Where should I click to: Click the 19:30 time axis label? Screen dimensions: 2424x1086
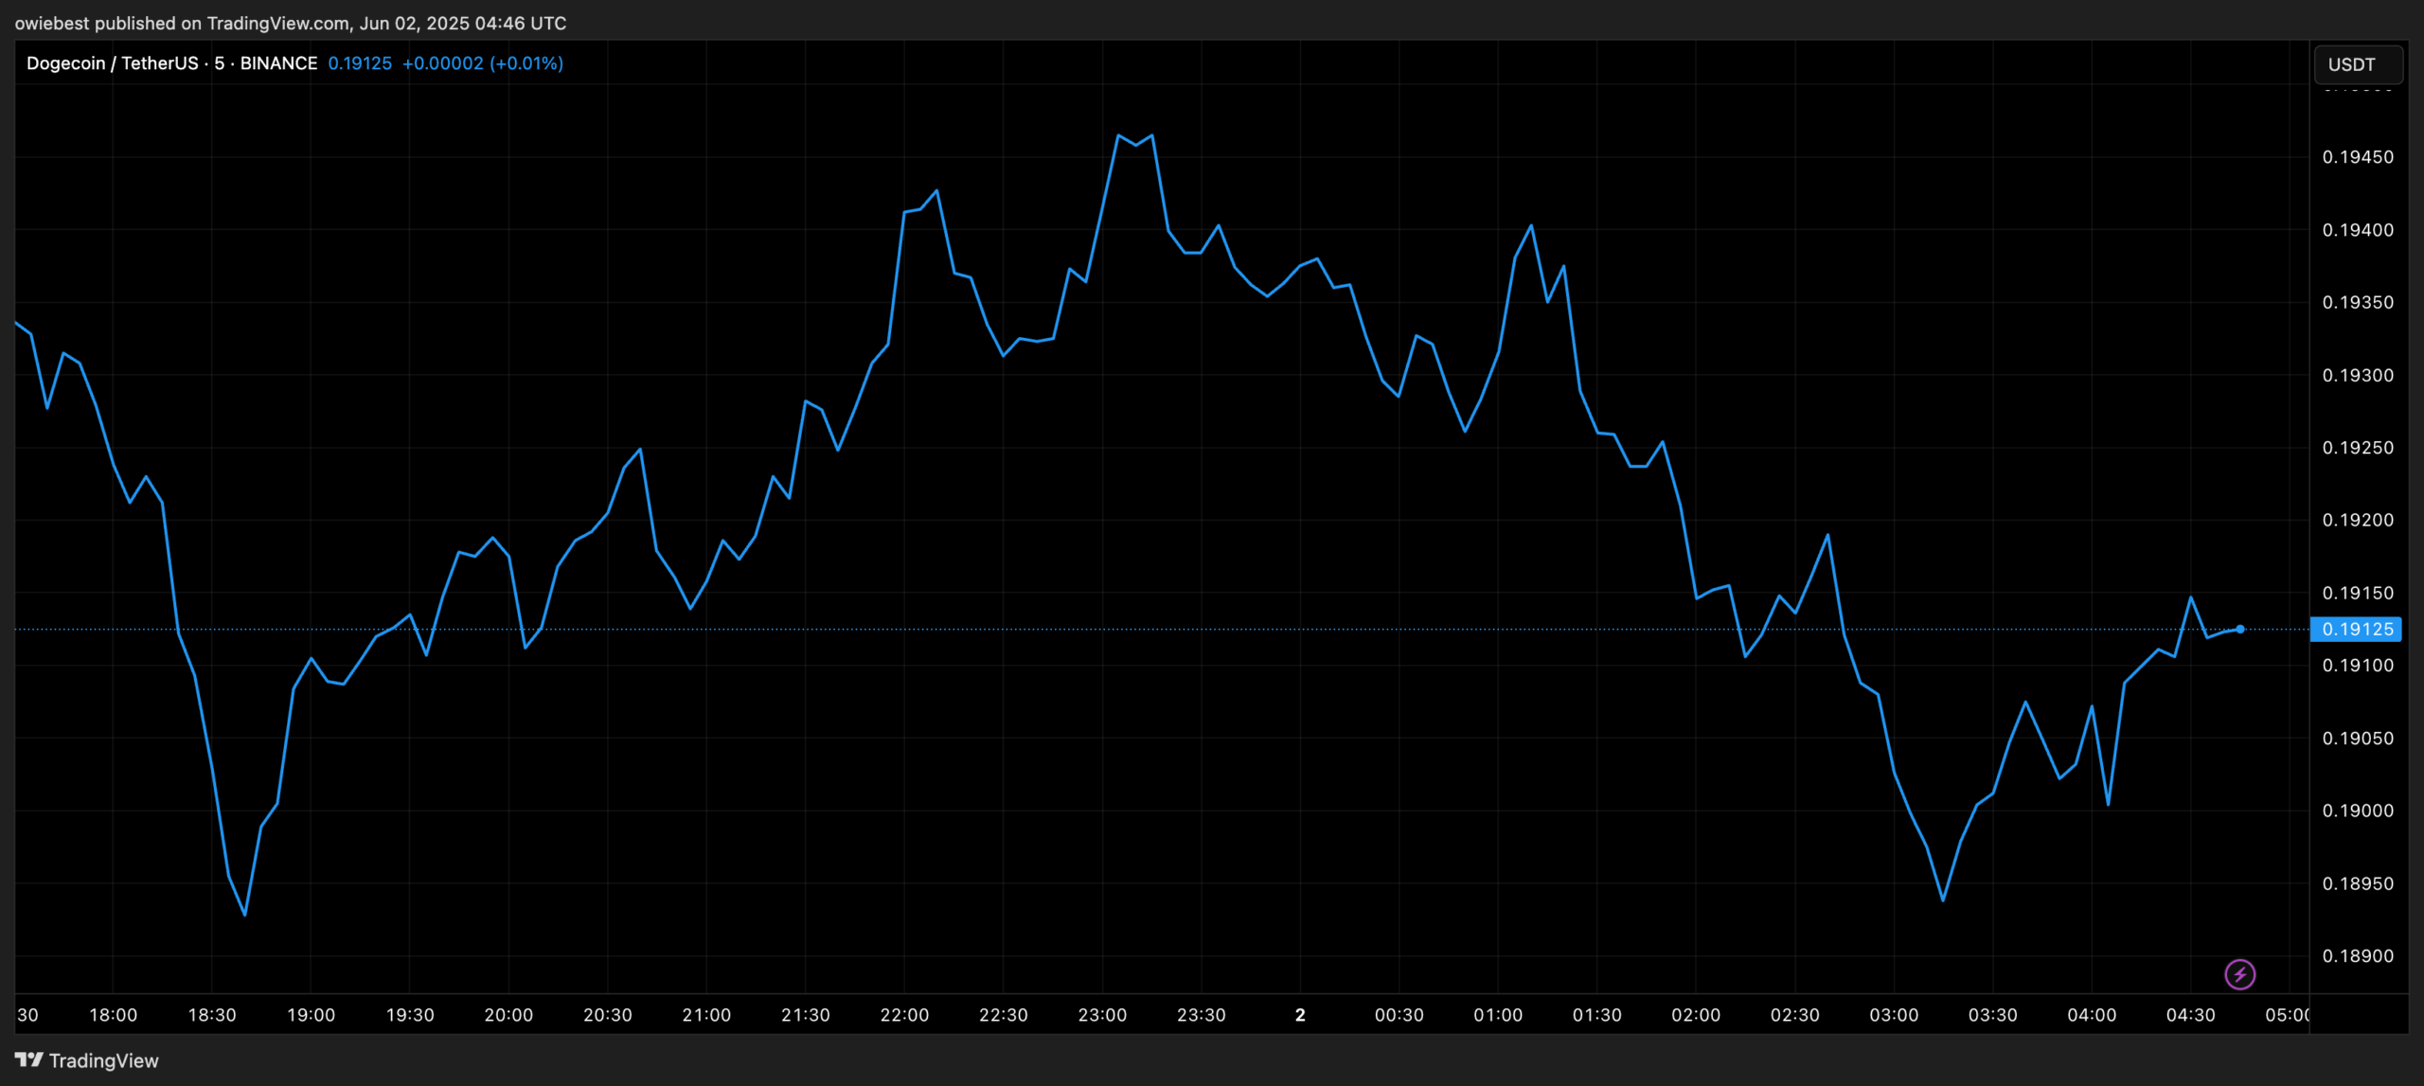coord(410,1015)
